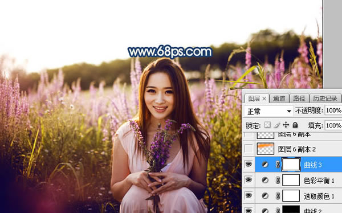The image size is (342, 213).
Task: Click the 选取颜色 1 mask link icon
Action: (278, 196)
